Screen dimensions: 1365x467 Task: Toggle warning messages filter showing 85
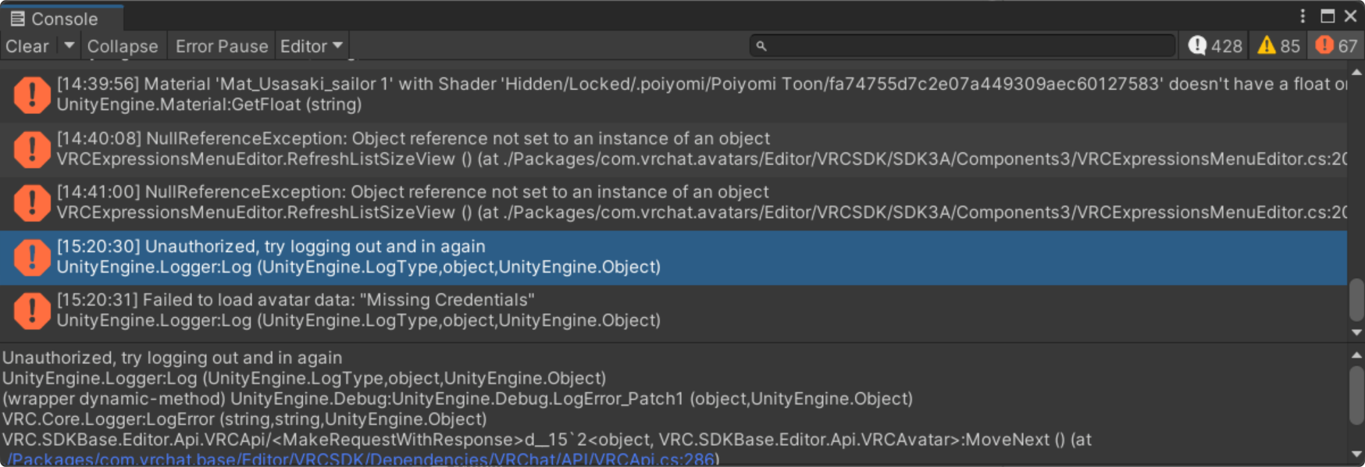[1279, 46]
